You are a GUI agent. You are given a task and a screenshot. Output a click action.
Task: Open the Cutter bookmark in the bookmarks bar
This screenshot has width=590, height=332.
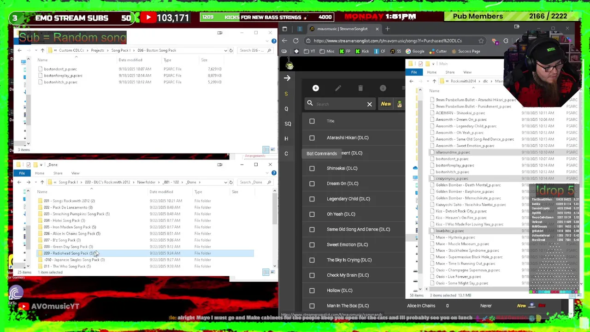pyautogui.click(x=438, y=51)
